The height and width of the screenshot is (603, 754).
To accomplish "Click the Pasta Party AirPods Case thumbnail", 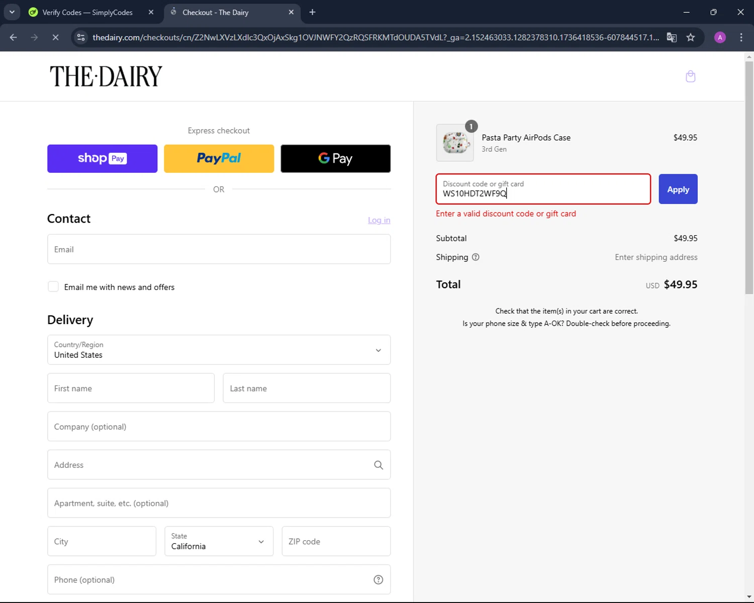I will pyautogui.click(x=455, y=143).
